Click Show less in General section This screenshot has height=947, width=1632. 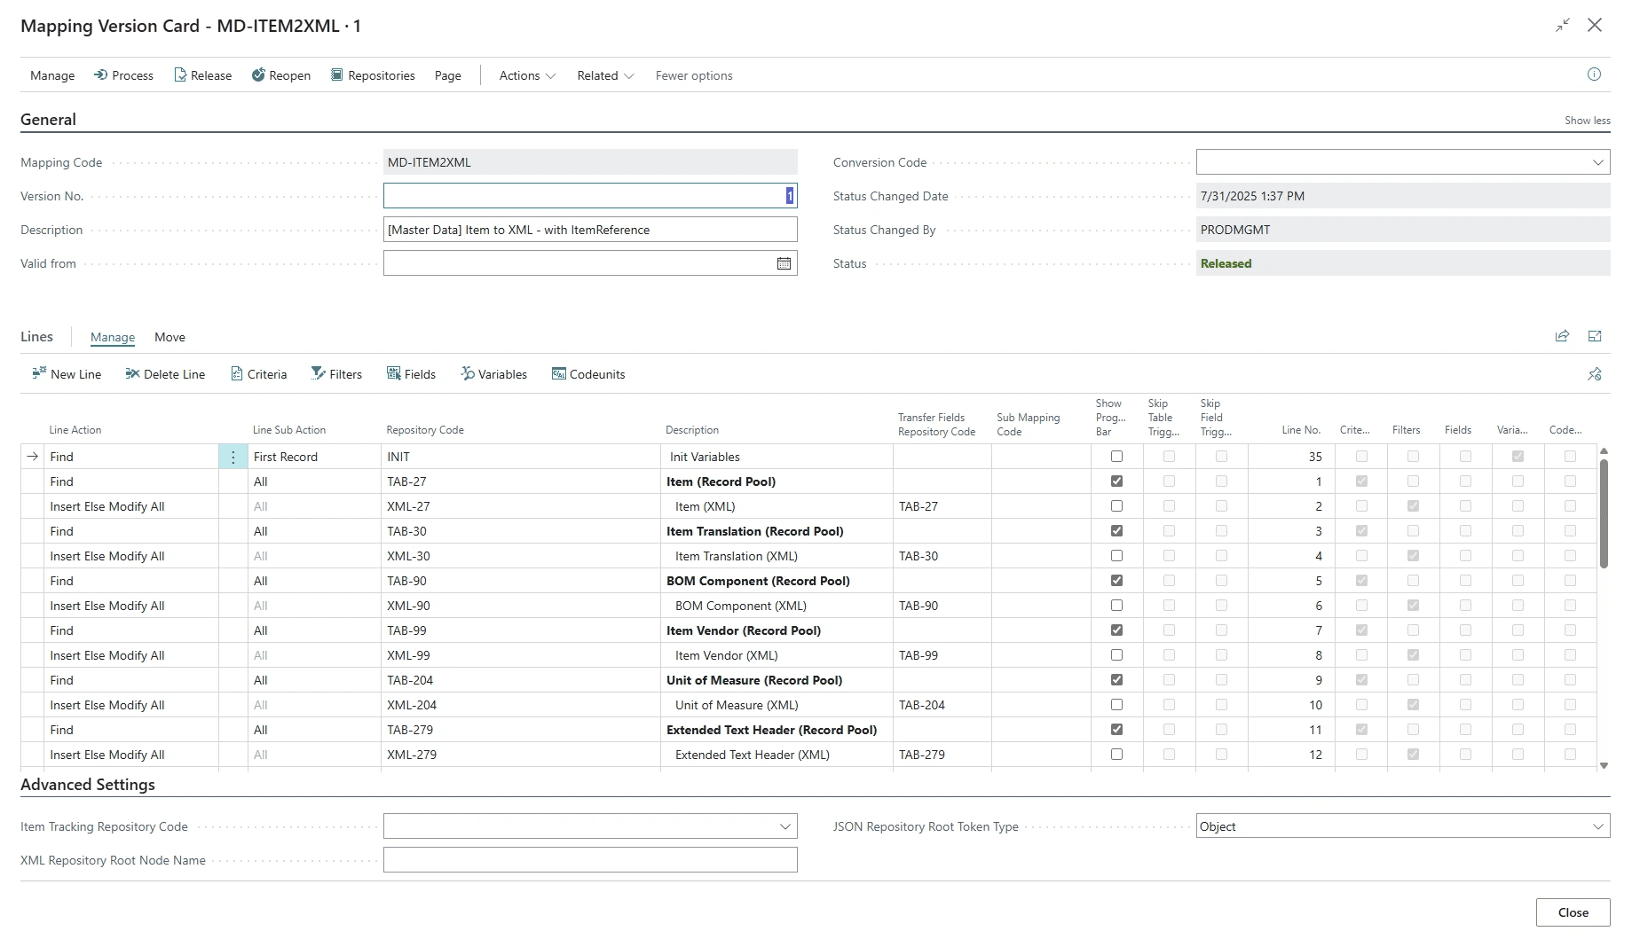(1587, 121)
